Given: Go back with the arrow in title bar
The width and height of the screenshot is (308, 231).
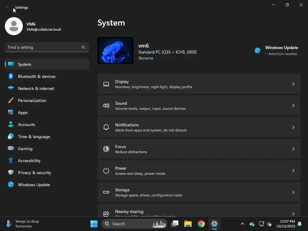Looking at the screenshot, I should click(x=7, y=7).
